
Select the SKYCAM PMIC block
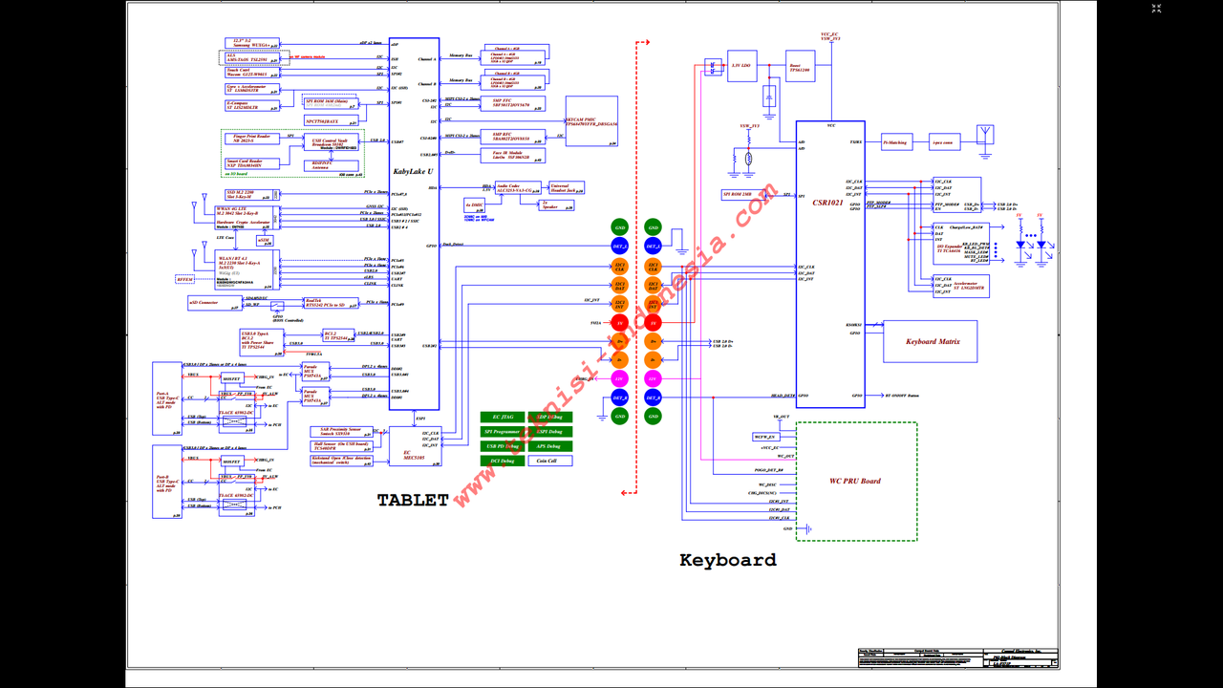591,122
